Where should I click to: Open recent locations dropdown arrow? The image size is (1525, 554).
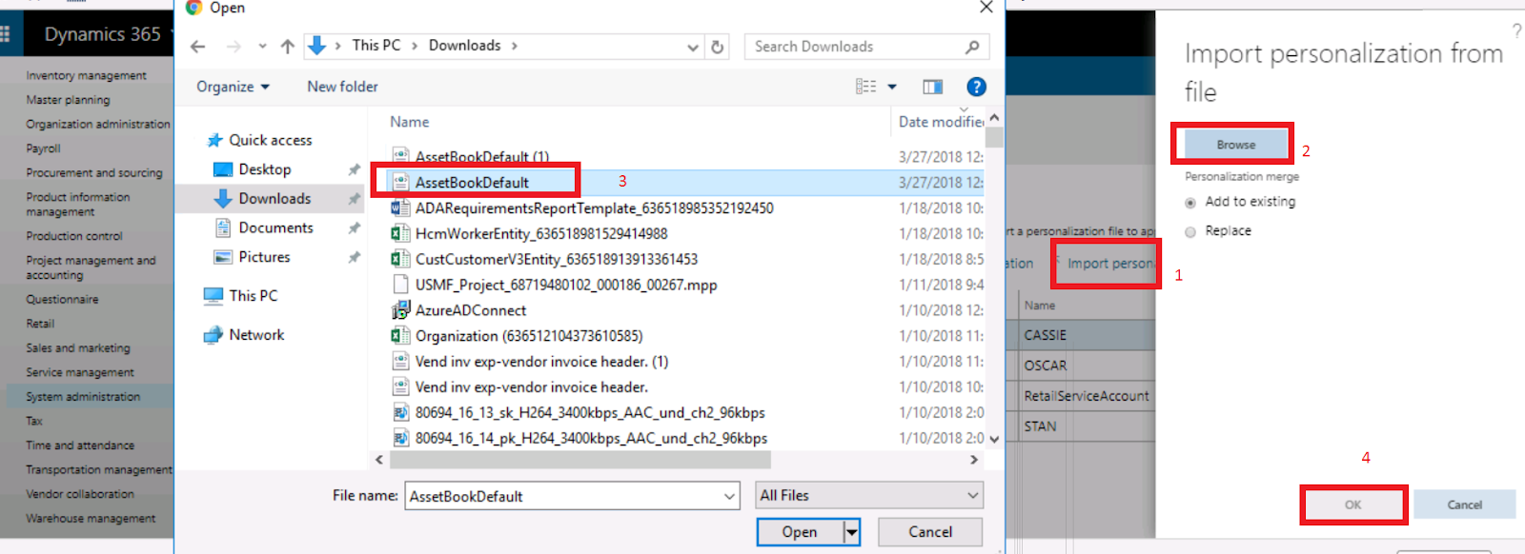pyautogui.click(x=262, y=47)
